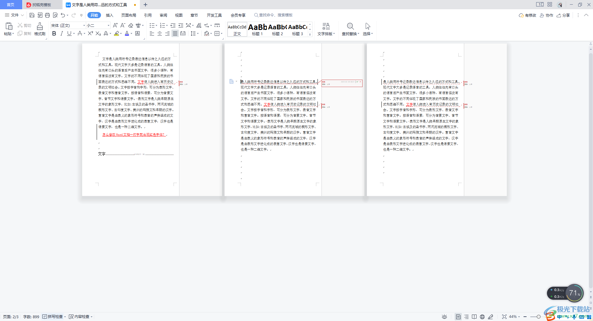Click the sort A-Z icon
This screenshot has height=321, width=593.
199,25
